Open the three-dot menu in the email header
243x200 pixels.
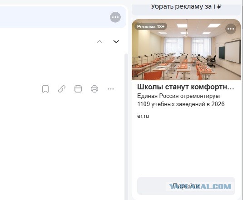tap(115, 17)
